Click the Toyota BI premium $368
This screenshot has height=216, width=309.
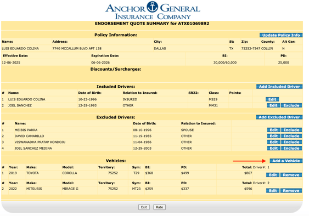[149, 173]
